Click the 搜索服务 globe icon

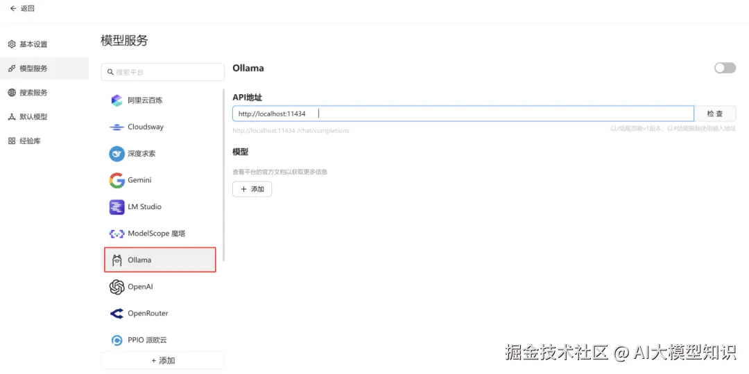pyautogui.click(x=12, y=93)
